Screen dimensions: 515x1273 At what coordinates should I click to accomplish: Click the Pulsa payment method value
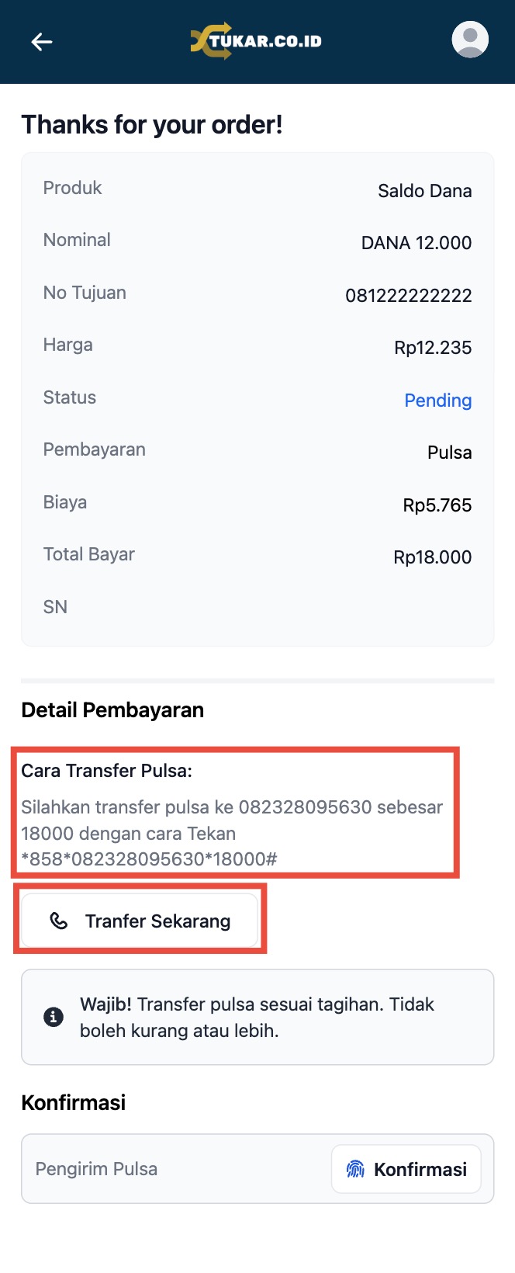click(449, 453)
